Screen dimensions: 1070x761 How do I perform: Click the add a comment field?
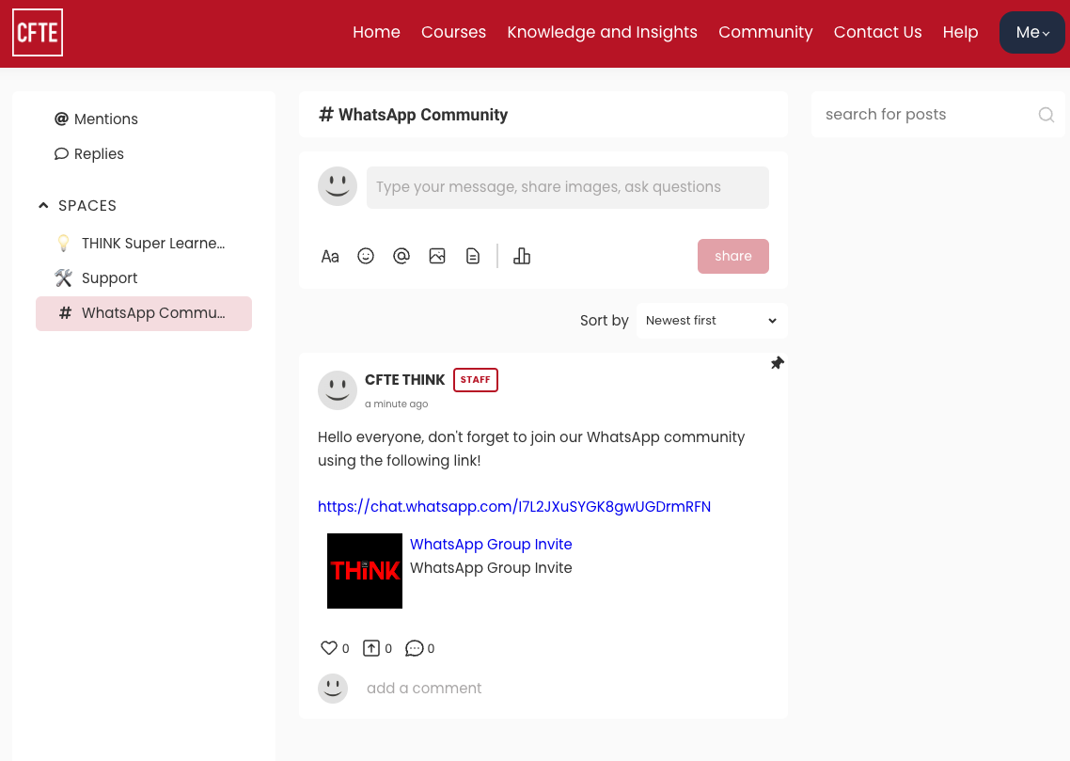point(424,688)
